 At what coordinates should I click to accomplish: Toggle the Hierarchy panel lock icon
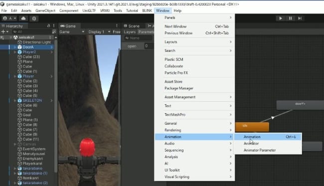click(x=48, y=25)
